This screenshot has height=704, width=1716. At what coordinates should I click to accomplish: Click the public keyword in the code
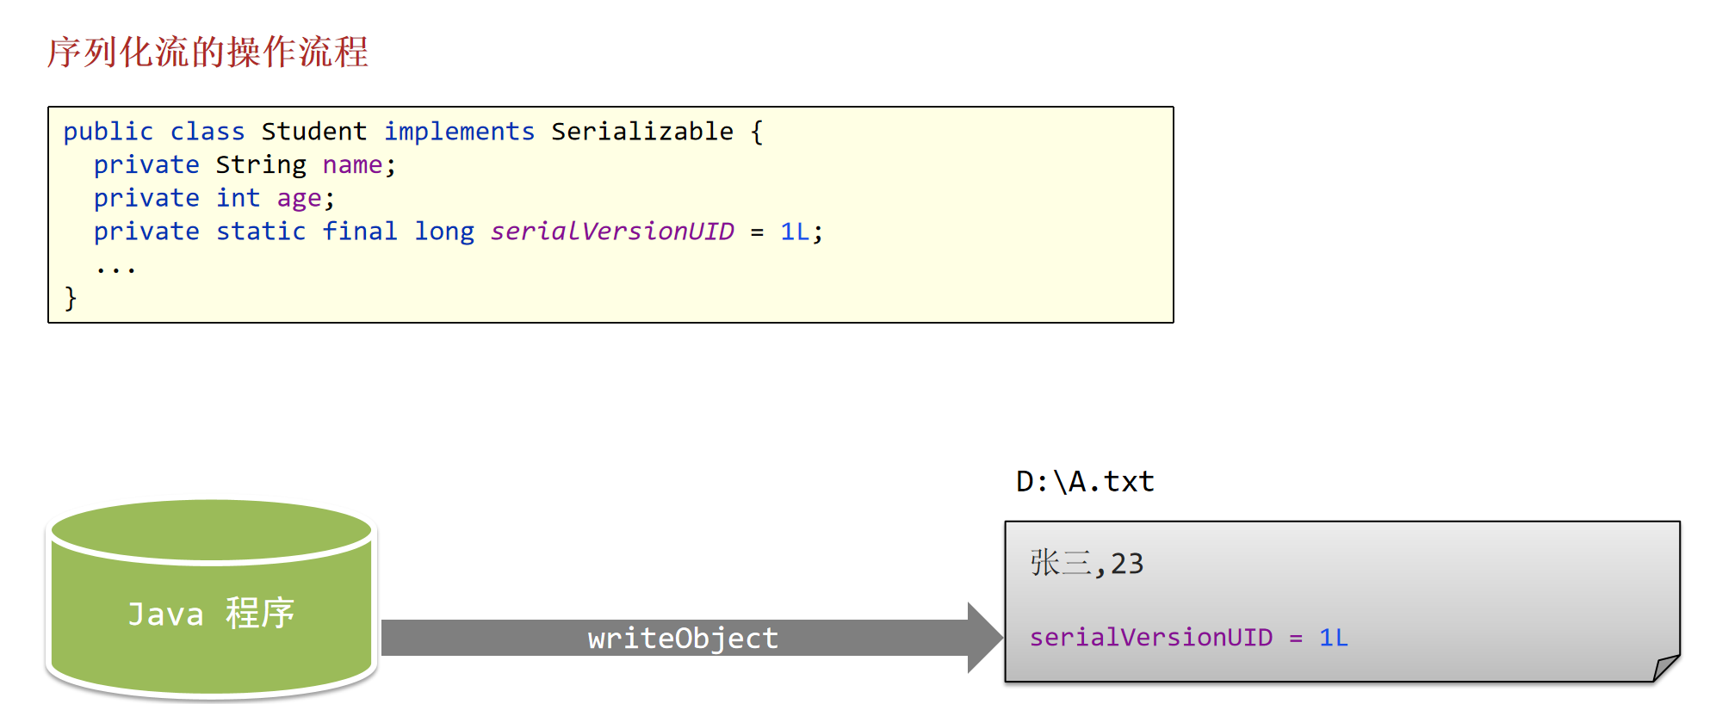[108, 132]
